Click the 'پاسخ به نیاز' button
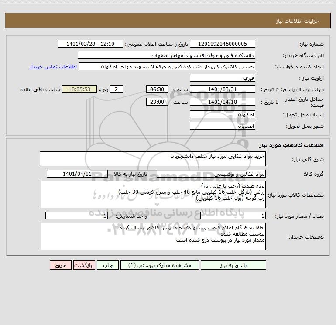Viewport: 336px width, 325px height. (x=233, y=265)
